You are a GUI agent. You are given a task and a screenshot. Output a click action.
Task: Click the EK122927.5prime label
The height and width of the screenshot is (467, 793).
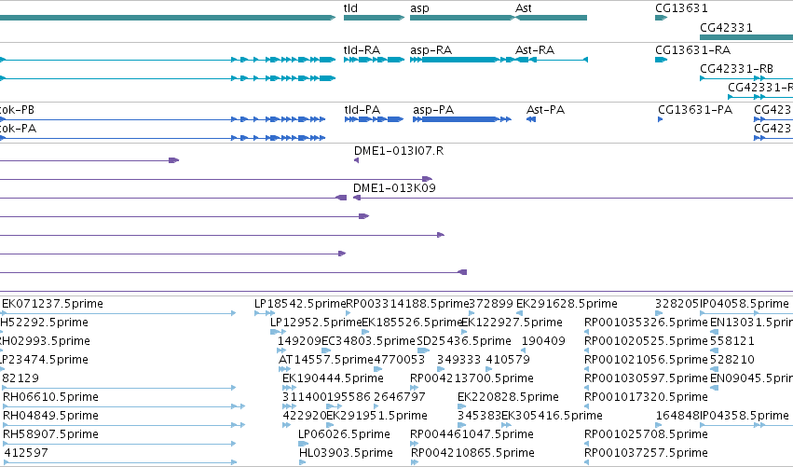[512, 323]
